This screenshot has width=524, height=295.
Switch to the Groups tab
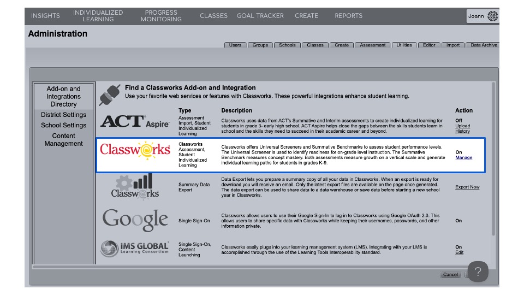260,45
